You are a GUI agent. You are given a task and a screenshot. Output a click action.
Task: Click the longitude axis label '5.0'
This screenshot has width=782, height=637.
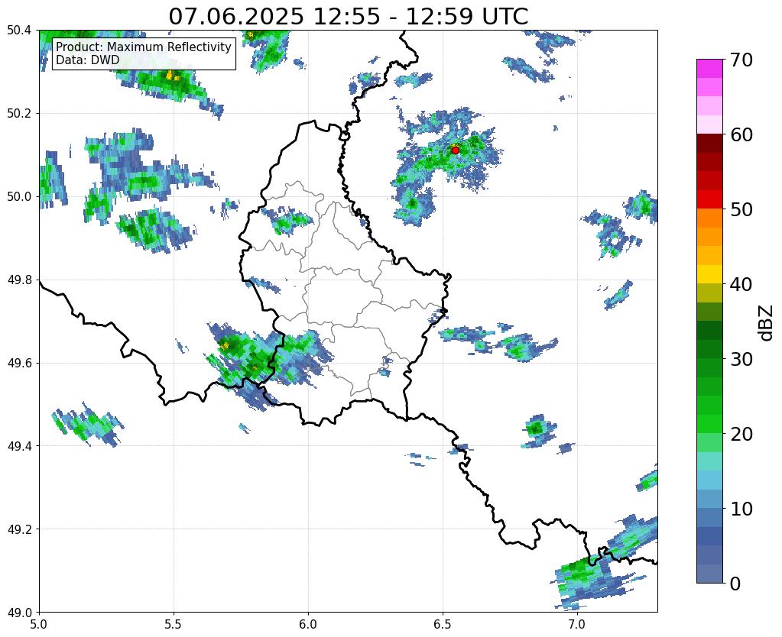39,624
